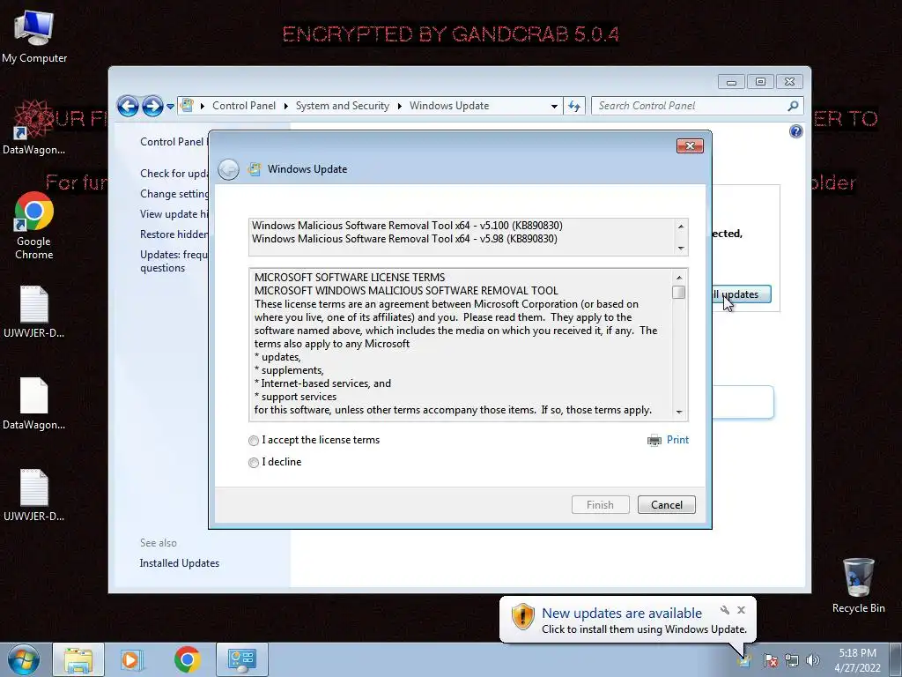Click the dialog's round back arrow
Image resolution: width=902 pixels, height=677 pixels.
coord(229,169)
